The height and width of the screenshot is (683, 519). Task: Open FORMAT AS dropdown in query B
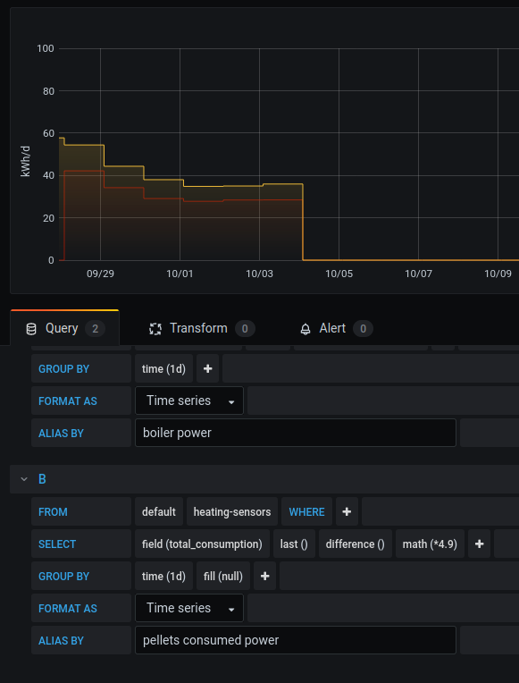coord(189,608)
